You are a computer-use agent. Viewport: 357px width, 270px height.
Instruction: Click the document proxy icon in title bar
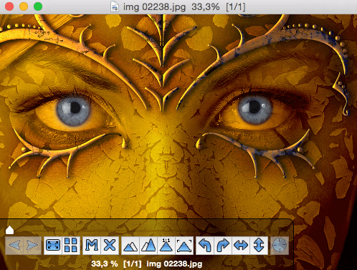(x=115, y=6)
